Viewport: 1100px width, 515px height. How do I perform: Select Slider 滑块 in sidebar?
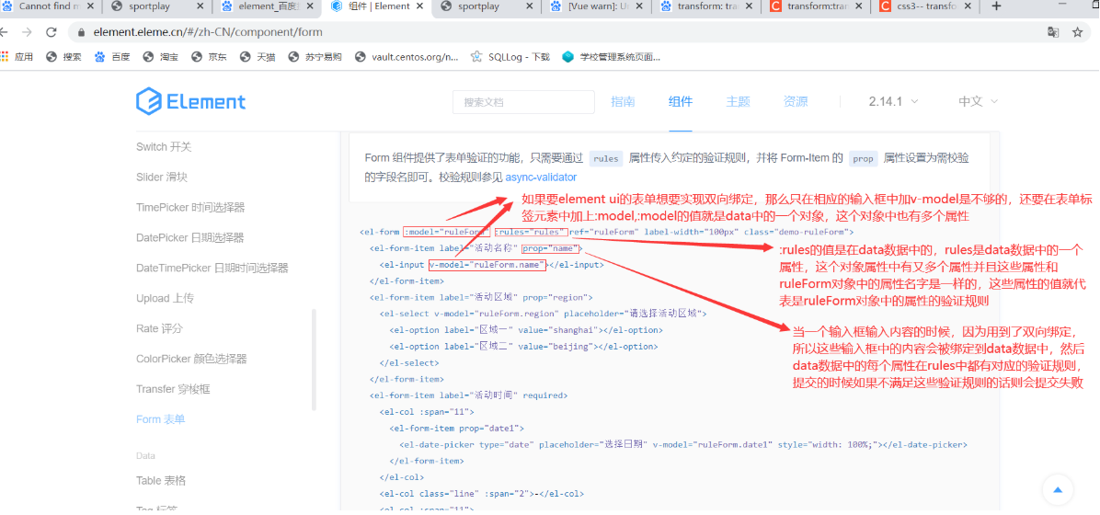(x=161, y=177)
